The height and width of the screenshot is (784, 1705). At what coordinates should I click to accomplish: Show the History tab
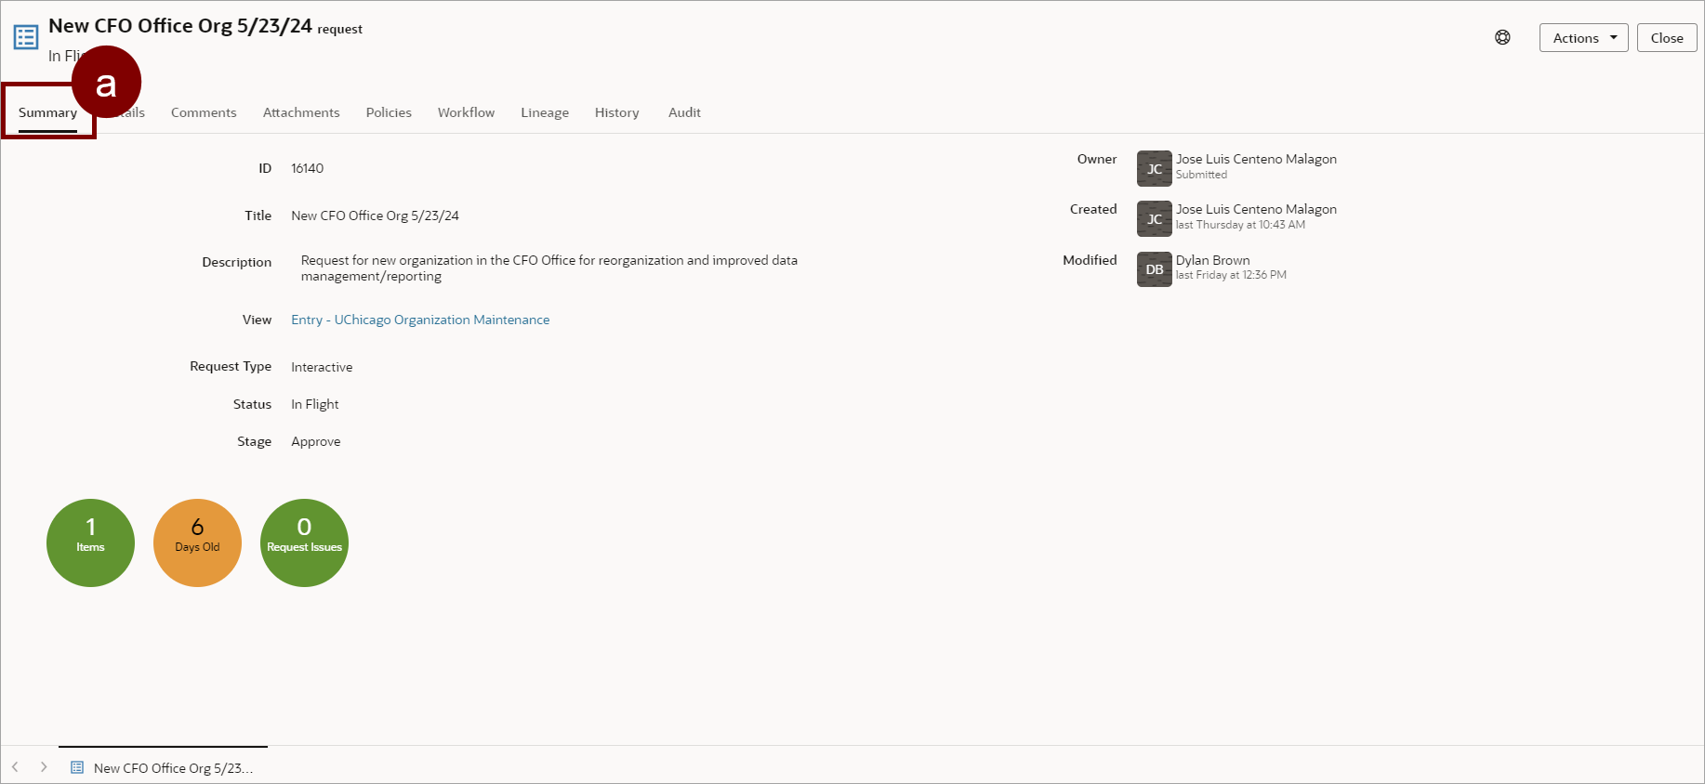click(616, 112)
